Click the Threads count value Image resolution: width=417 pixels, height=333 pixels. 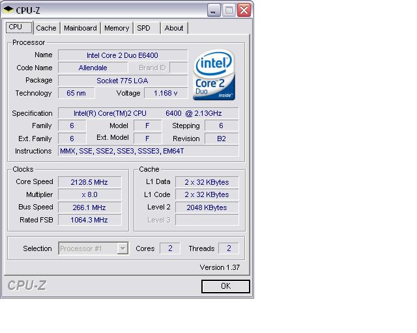(x=229, y=248)
